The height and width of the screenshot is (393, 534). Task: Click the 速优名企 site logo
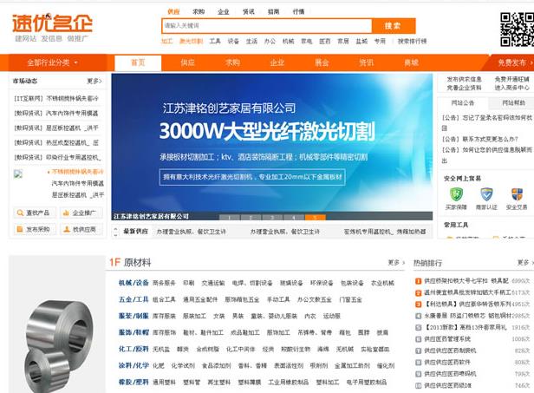point(52,23)
